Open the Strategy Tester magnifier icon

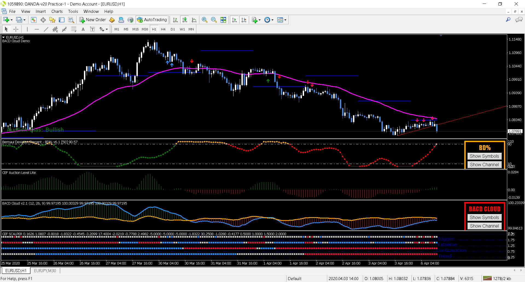click(x=71, y=20)
